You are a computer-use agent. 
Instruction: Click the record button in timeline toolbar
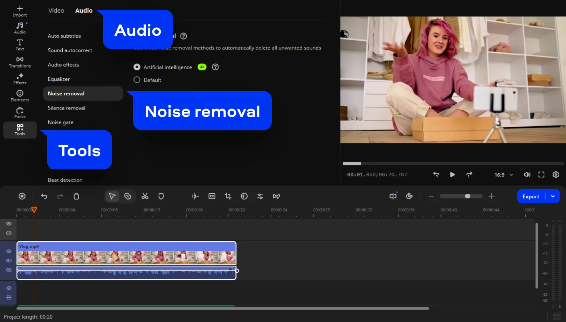click(22, 196)
